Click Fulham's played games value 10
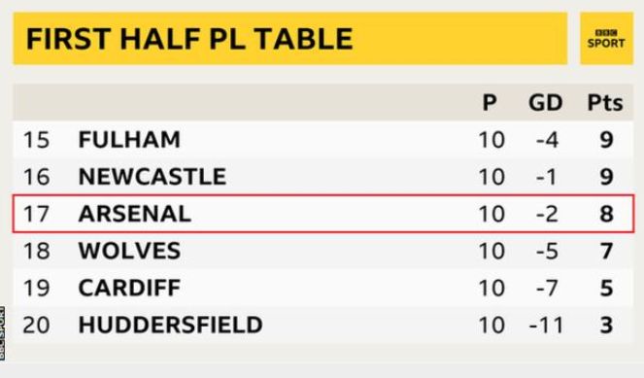This screenshot has height=378, width=644. pos(491,140)
